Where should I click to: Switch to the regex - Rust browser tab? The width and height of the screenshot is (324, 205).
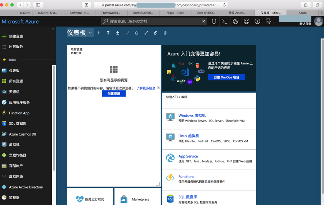coord(175,13)
